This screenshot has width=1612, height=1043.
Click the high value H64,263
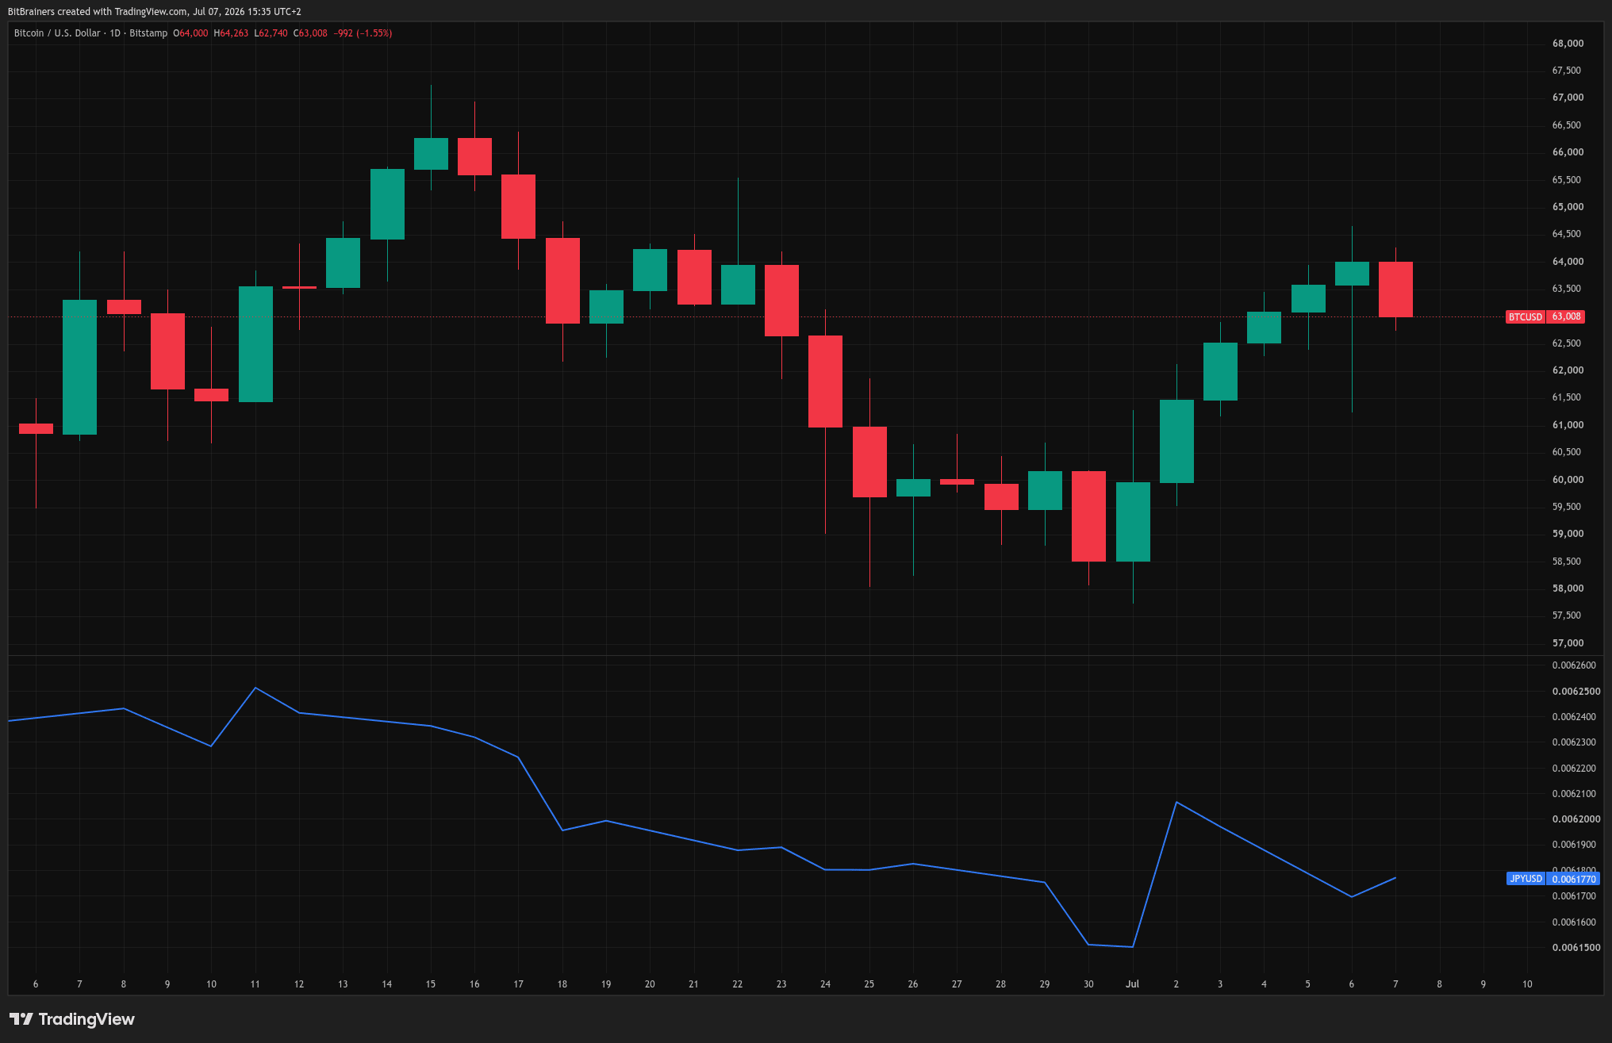[x=231, y=33]
